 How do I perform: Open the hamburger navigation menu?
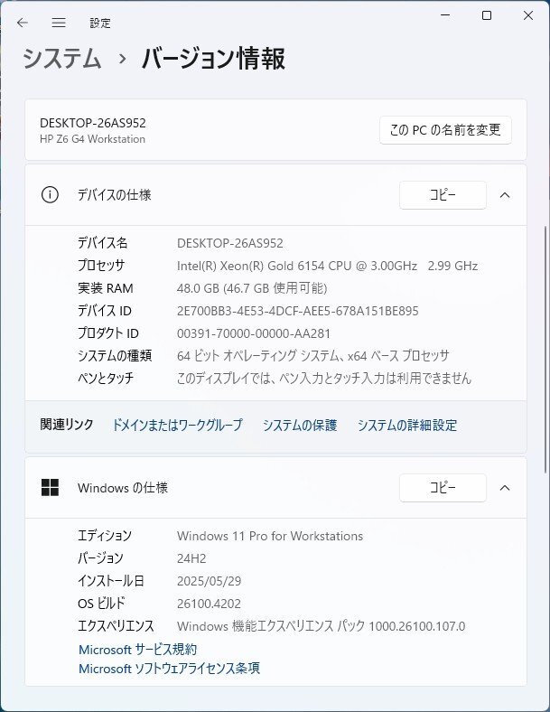coord(59,23)
